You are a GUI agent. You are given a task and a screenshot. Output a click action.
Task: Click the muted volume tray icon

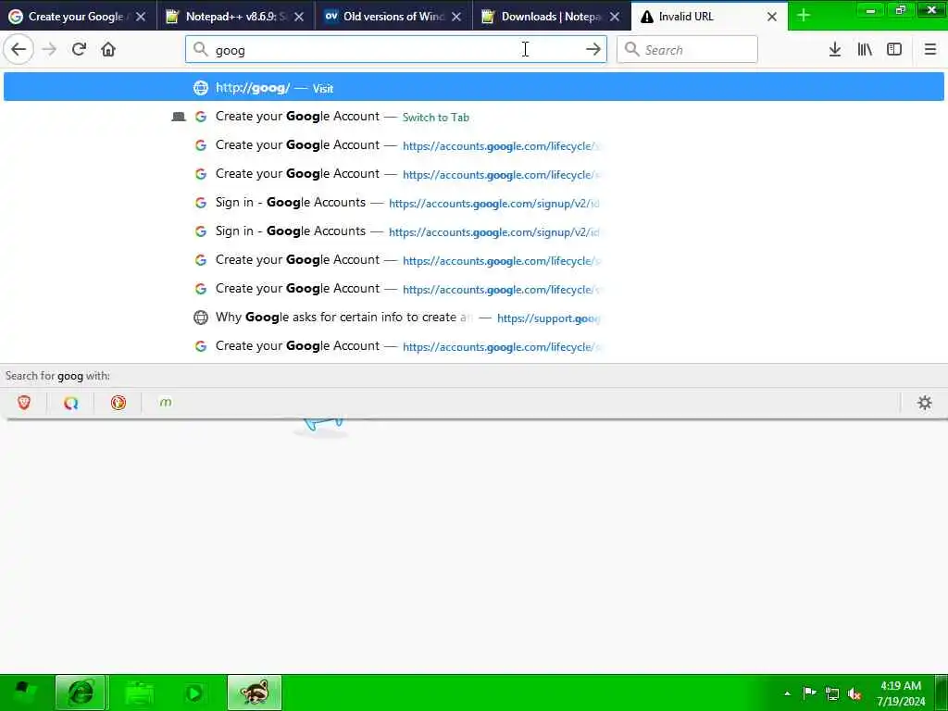pyautogui.click(x=854, y=693)
